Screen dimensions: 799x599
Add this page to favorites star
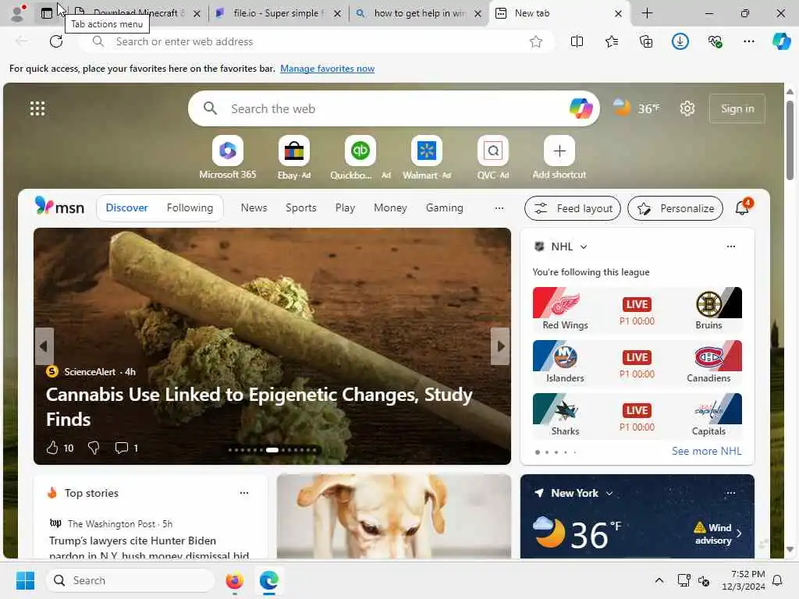(535, 42)
